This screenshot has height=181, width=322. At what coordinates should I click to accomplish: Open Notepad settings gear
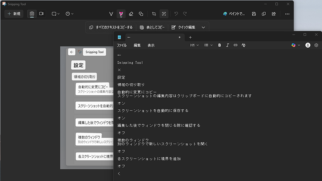316,45
